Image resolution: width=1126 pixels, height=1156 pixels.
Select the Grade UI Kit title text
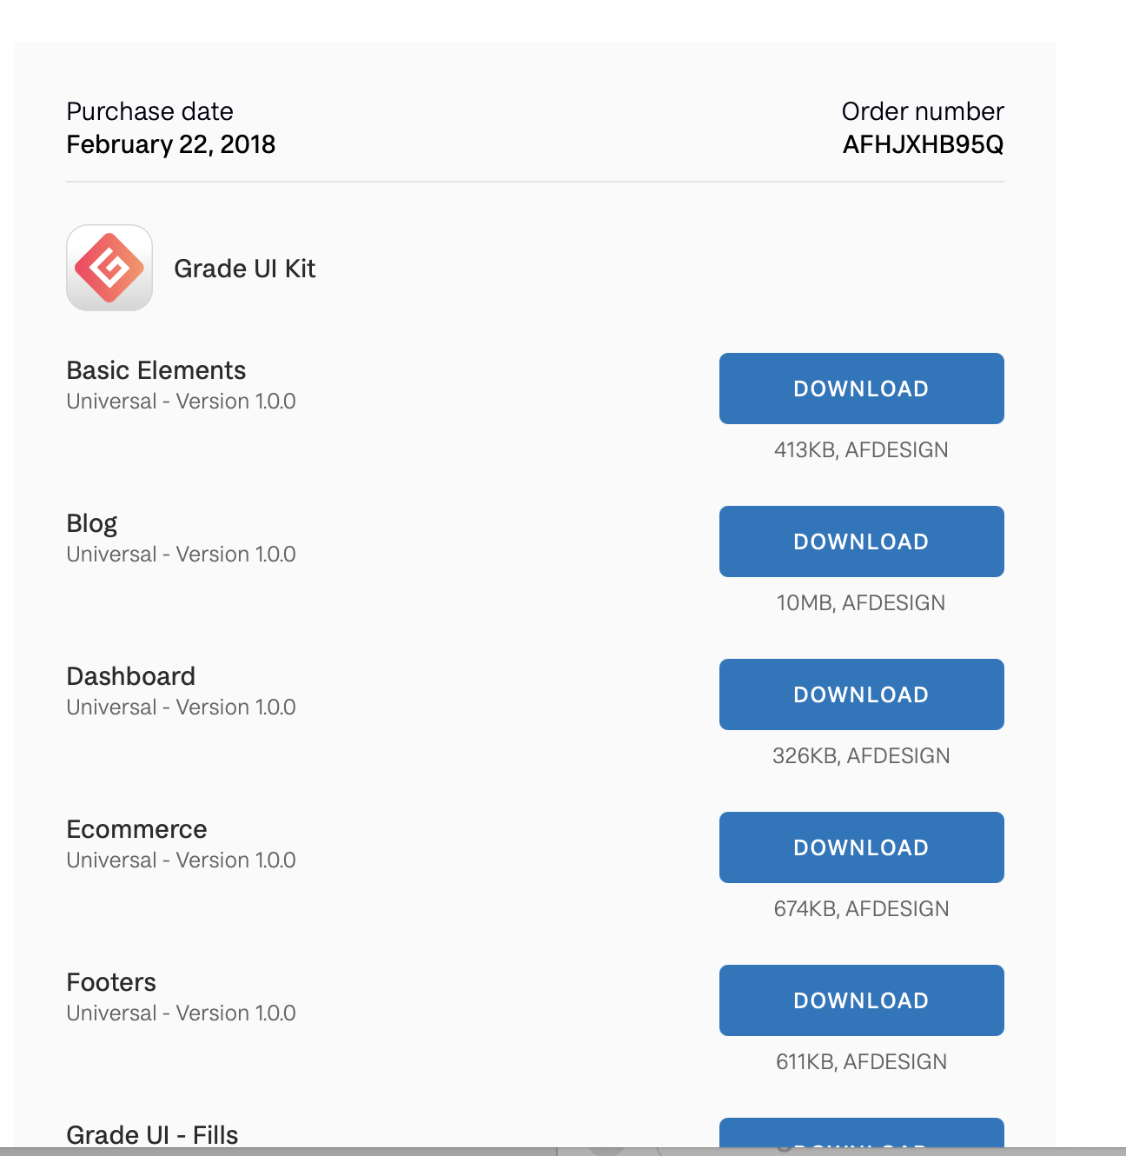coord(244,269)
